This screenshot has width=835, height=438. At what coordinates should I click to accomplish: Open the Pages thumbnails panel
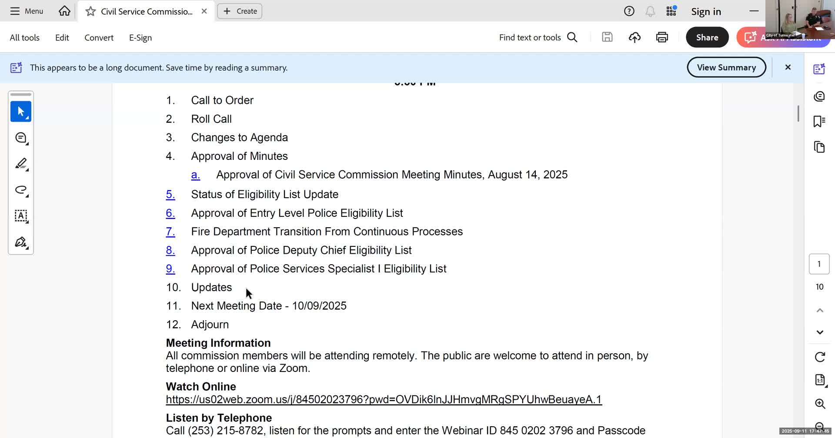819,147
